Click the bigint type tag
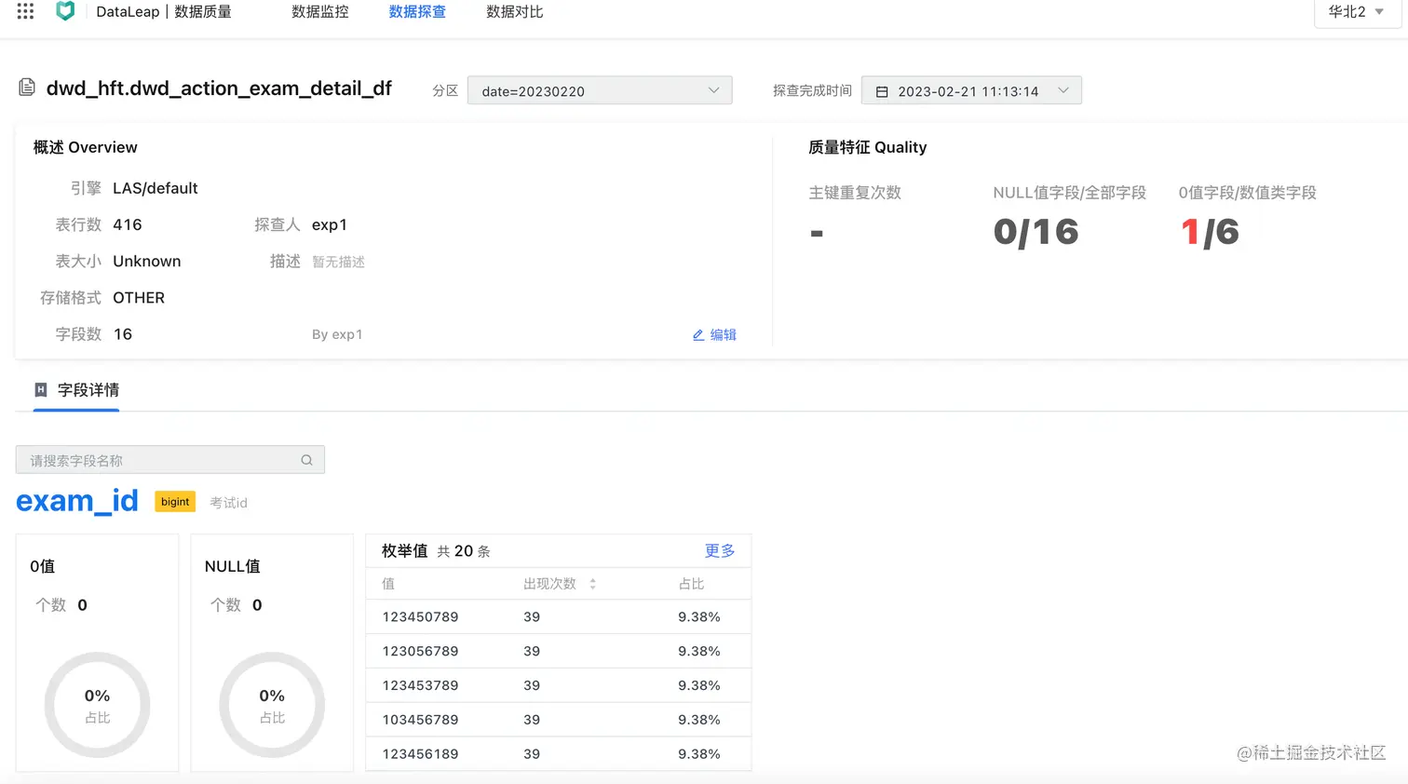The image size is (1408, 784). (x=175, y=502)
